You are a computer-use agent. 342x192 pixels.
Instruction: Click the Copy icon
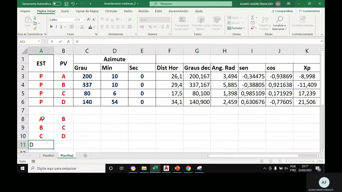35,23
